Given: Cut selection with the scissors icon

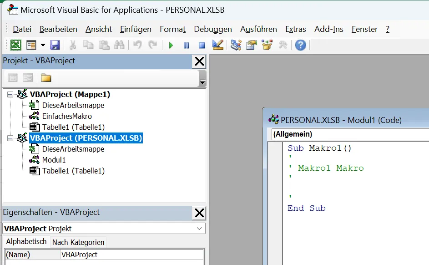Looking at the screenshot, I should tap(72, 45).
